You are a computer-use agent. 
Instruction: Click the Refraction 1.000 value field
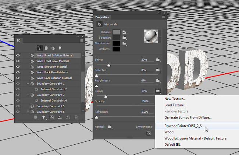(x=147, y=112)
